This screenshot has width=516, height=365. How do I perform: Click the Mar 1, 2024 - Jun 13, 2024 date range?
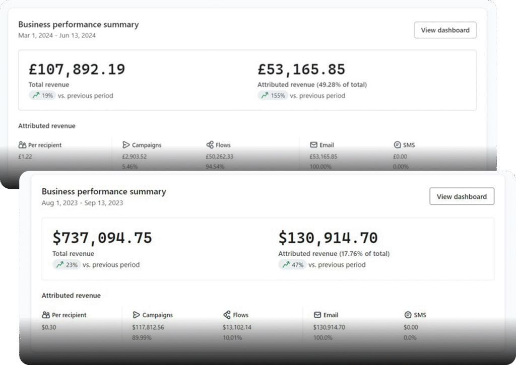pos(57,36)
